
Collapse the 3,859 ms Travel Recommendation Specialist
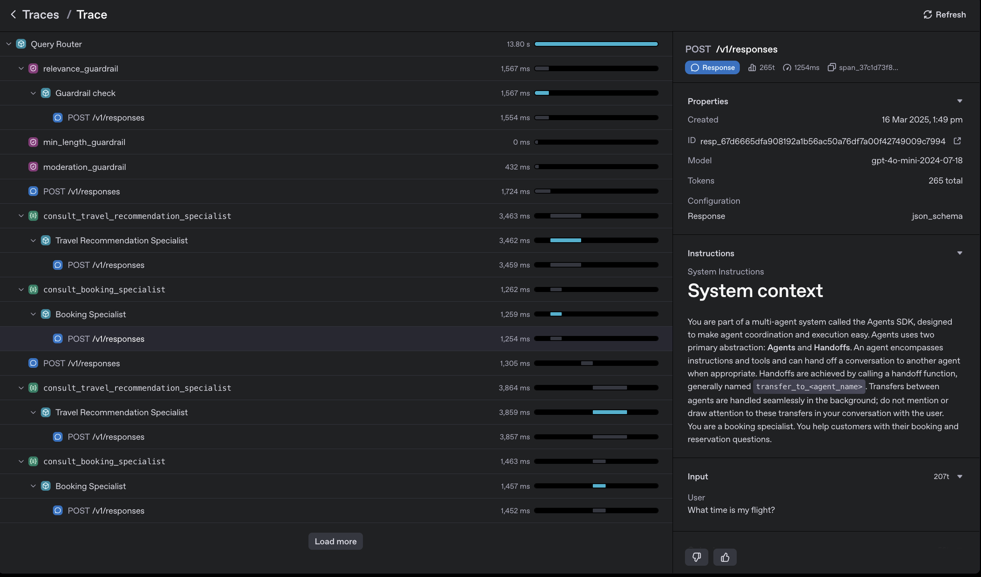[x=33, y=412]
